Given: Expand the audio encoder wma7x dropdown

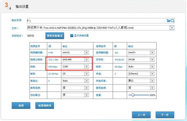Looking at the screenshot, I should click(x=152, y=52).
